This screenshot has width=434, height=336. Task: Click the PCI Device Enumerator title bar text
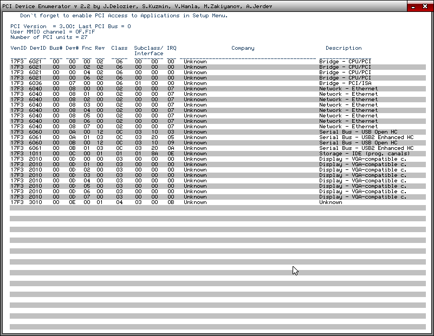[137, 6]
